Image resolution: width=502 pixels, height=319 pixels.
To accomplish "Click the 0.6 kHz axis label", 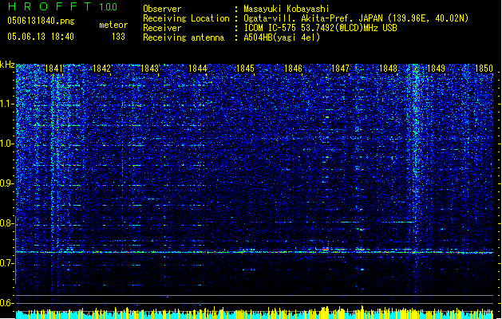I will click(7, 303).
